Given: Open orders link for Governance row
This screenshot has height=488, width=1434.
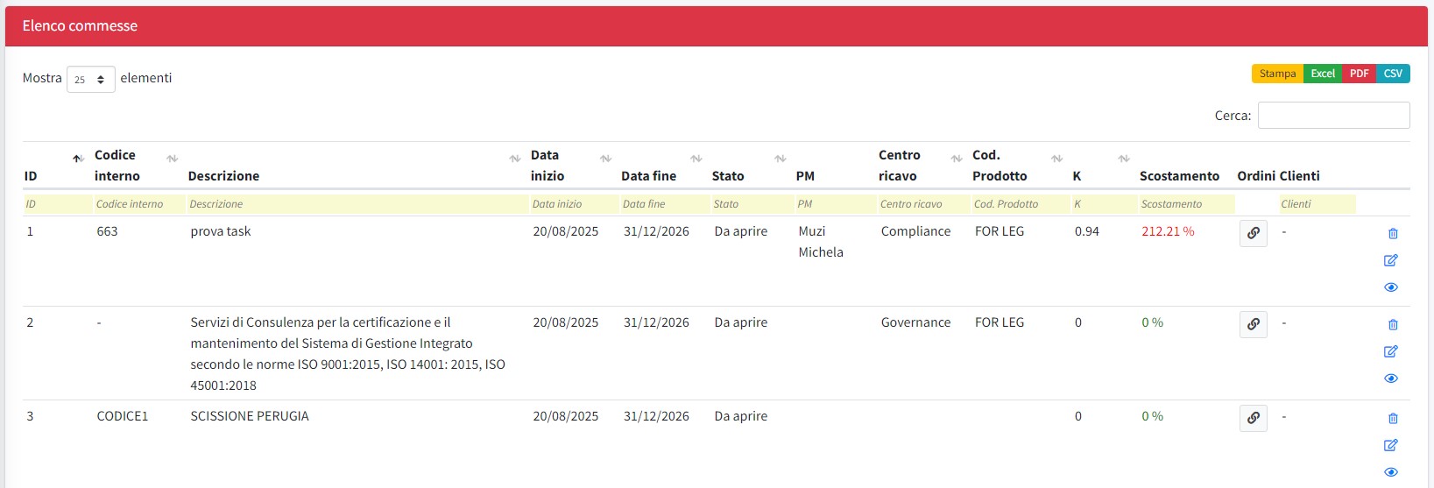Looking at the screenshot, I should [x=1253, y=325].
